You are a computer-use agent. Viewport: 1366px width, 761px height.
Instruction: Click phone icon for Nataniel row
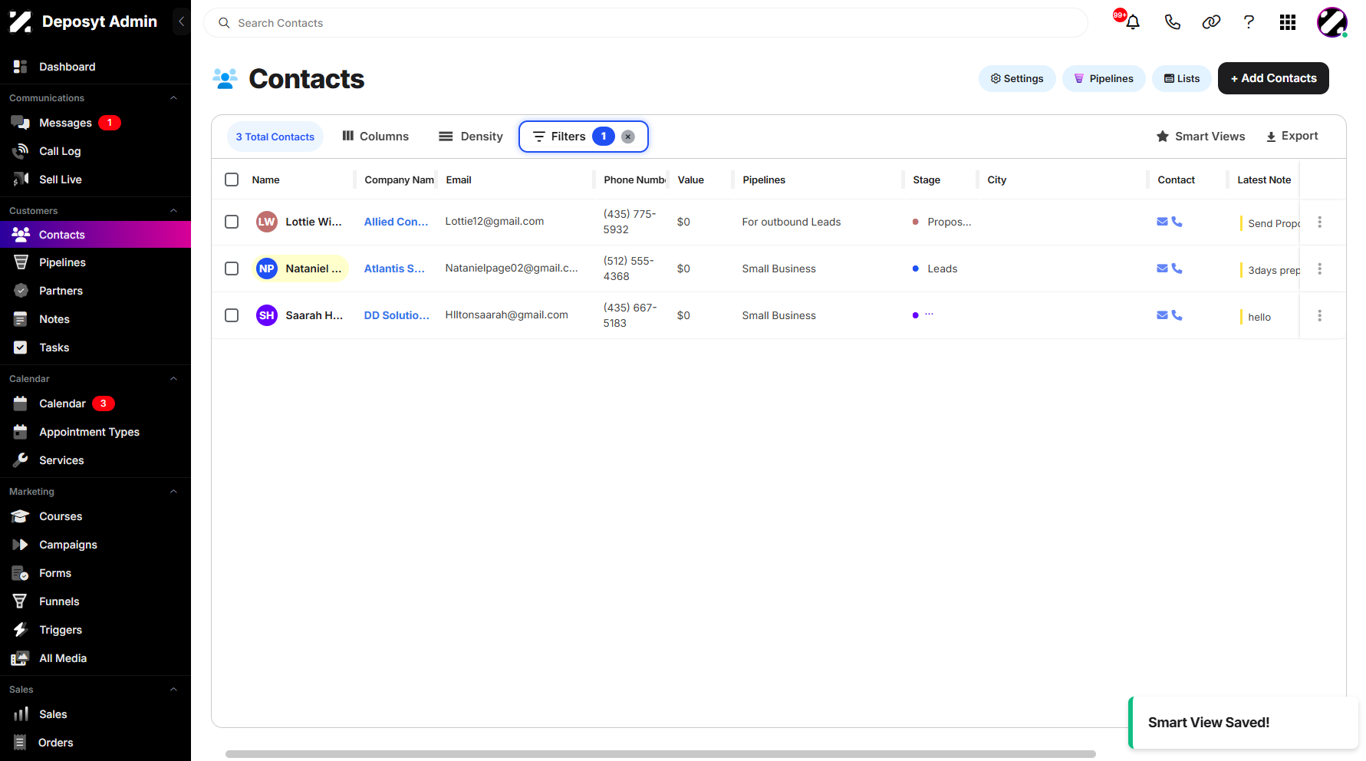tap(1177, 268)
